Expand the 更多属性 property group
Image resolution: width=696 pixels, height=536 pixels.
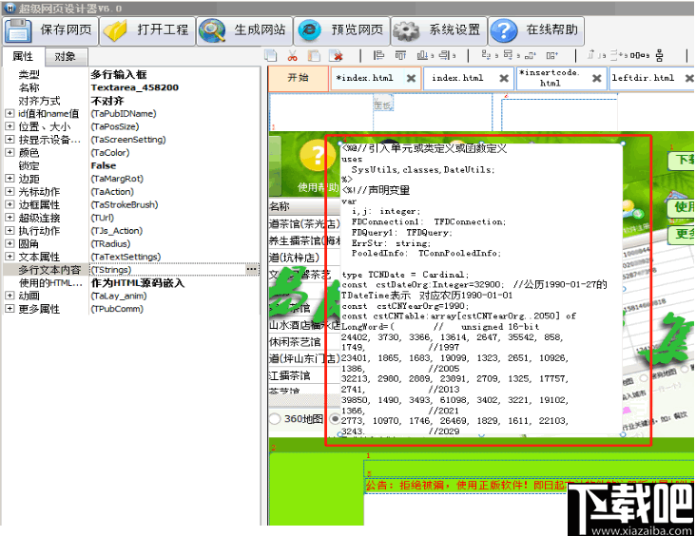pos(10,309)
